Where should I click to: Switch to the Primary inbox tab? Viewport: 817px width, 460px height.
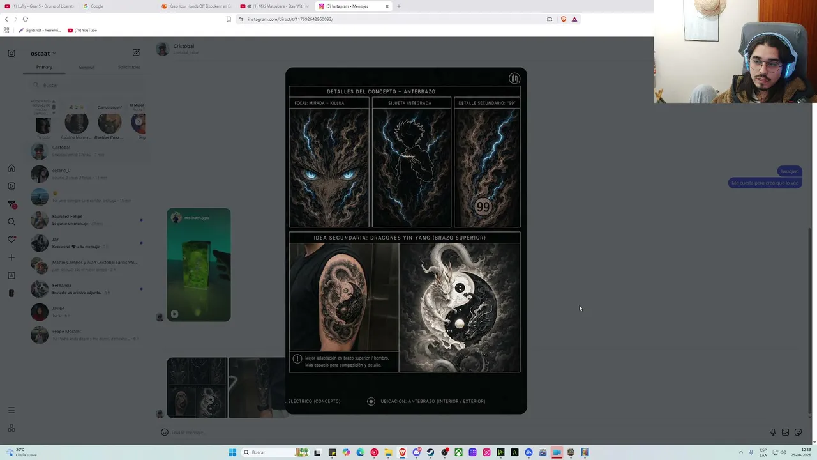pyautogui.click(x=44, y=67)
